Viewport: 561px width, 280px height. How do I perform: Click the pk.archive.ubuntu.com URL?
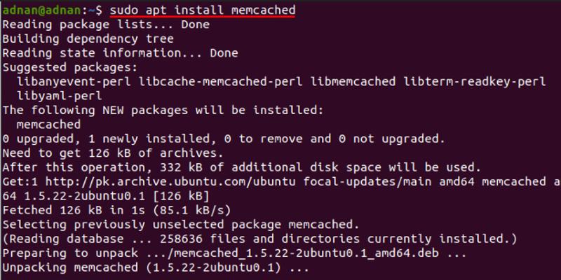[x=170, y=182]
